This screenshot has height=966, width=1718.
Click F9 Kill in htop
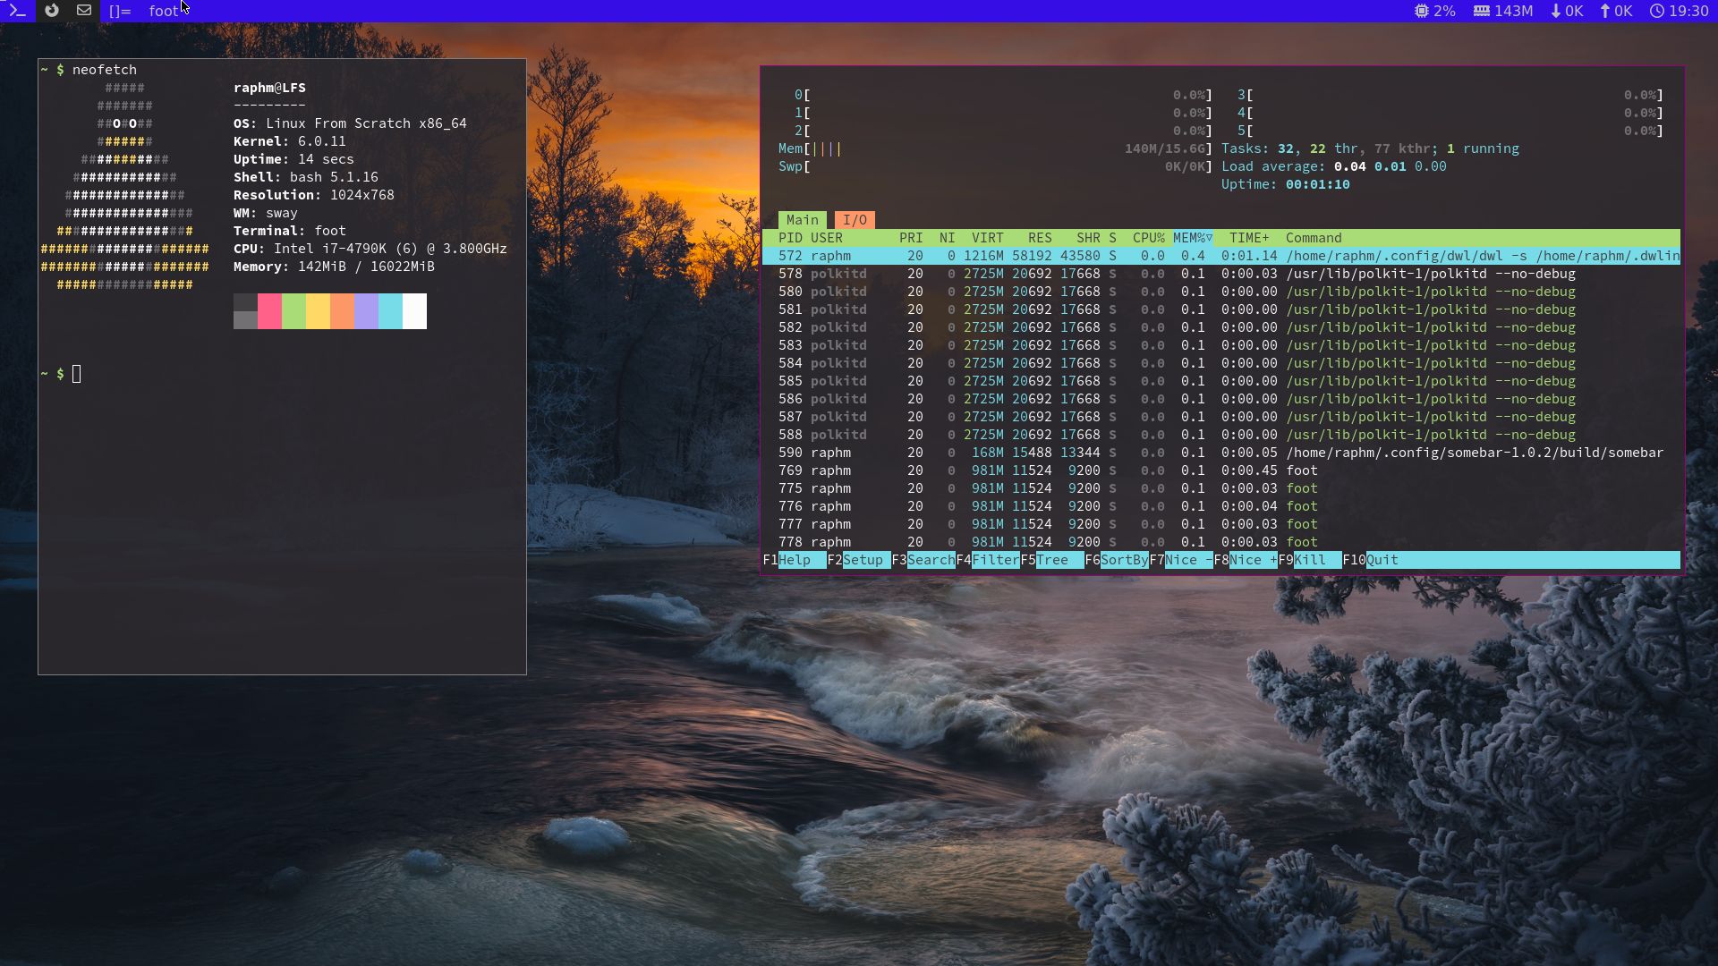click(1310, 560)
